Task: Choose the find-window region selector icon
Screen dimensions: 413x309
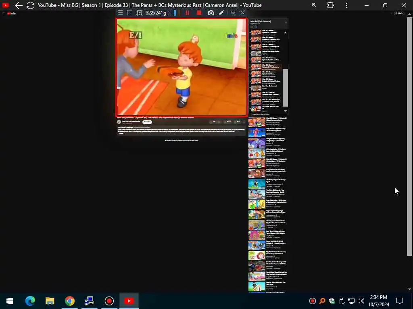Action: [x=139, y=13]
